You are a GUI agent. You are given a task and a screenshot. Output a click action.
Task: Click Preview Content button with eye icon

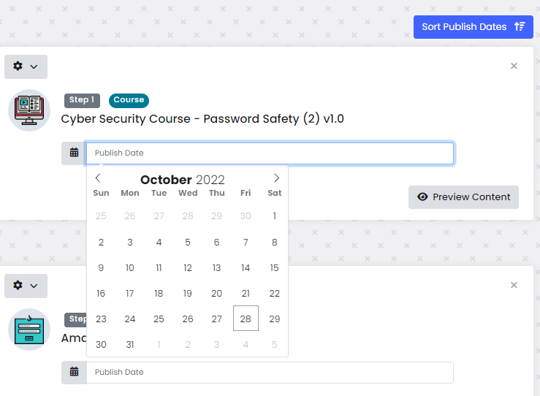pos(463,197)
